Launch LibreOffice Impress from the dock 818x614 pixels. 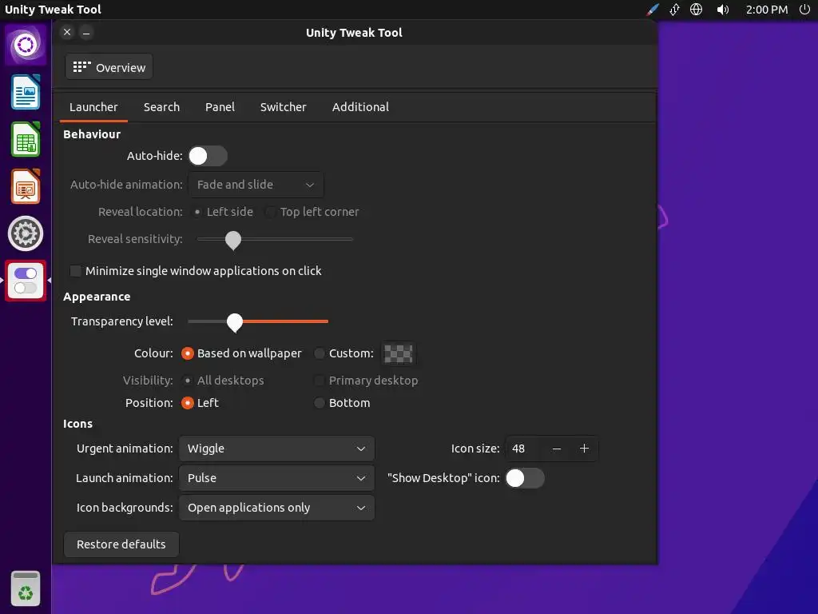(x=26, y=186)
